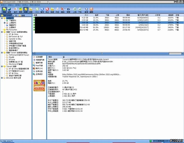The height and width of the screenshot is (143, 184).
Task: Sort the task list by 大小 column
Action: coord(82,15)
